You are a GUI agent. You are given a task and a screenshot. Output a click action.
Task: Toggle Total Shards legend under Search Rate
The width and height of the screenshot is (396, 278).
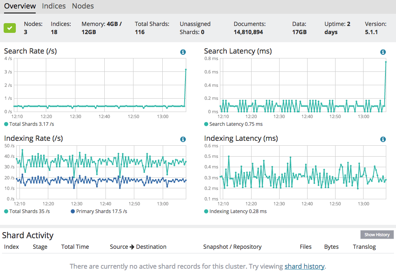[x=29, y=124]
